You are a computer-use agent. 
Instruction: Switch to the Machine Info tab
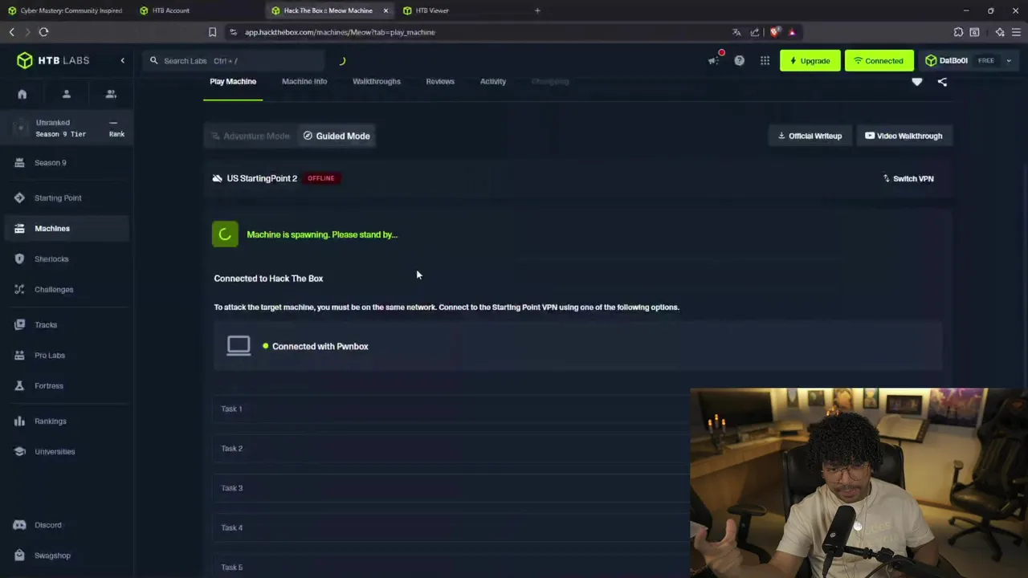304,81
